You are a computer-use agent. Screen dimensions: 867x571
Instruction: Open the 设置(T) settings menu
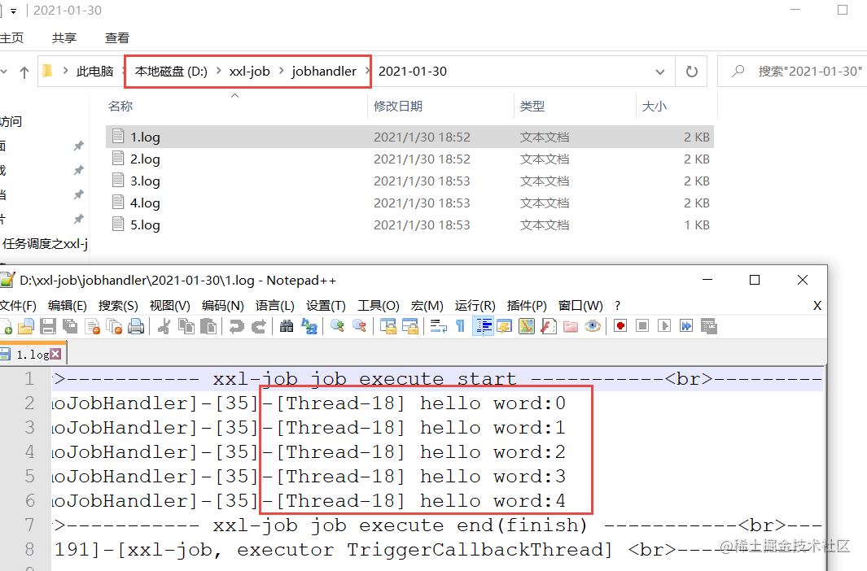tap(326, 305)
